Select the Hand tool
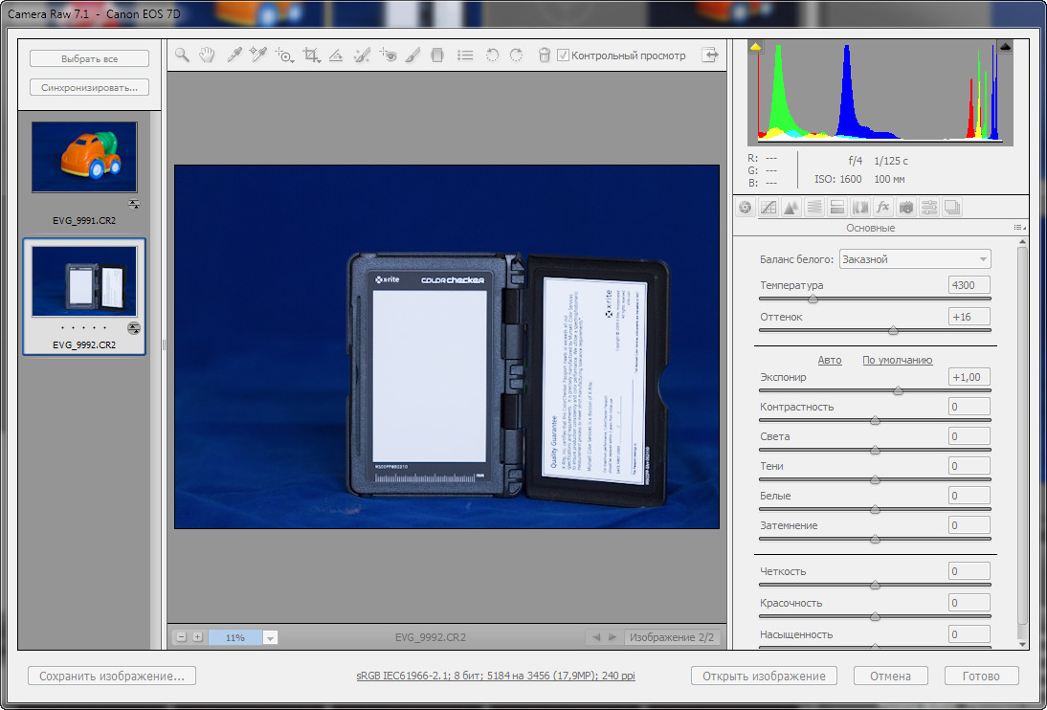Image resolution: width=1047 pixels, height=710 pixels. [x=207, y=55]
